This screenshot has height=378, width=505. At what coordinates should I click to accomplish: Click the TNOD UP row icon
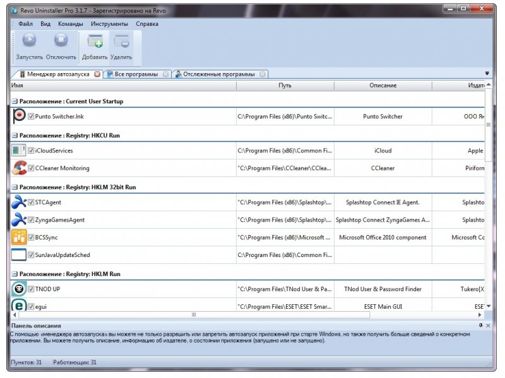pyautogui.click(x=19, y=289)
